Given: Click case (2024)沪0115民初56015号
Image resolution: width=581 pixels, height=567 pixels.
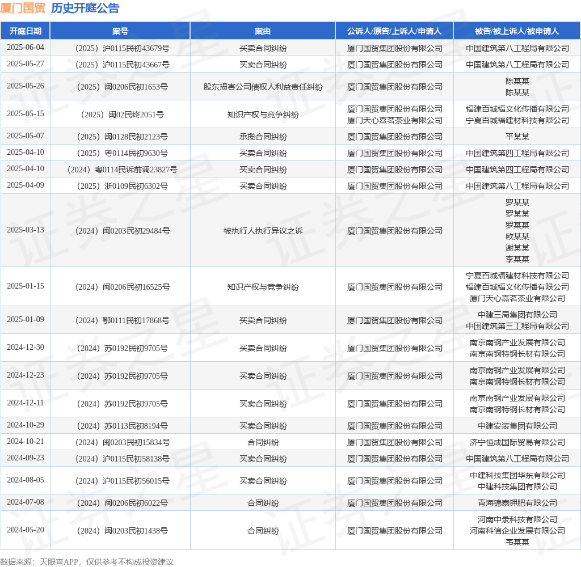Looking at the screenshot, I should click(123, 481).
